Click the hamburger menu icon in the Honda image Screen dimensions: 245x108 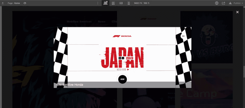click(x=183, y=36)
